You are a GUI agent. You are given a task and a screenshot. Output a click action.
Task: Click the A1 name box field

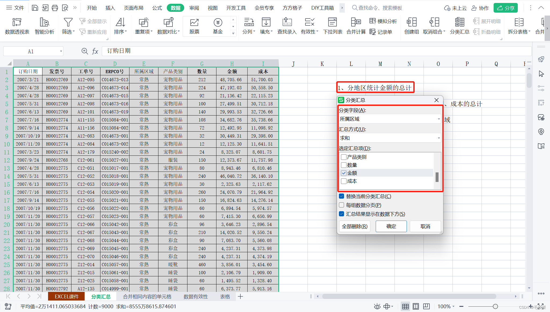31,51
